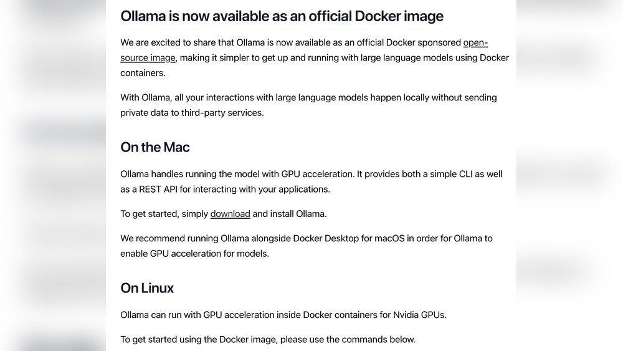
Task: Click the main Docker image announcement heading
Action: click(282, 16)
